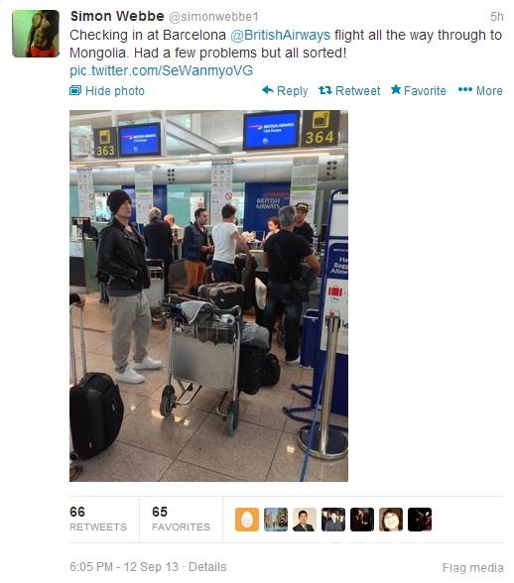Click the Hide photo image icon
This screenshot has width=514, height=583.
[x=75, y=90]
